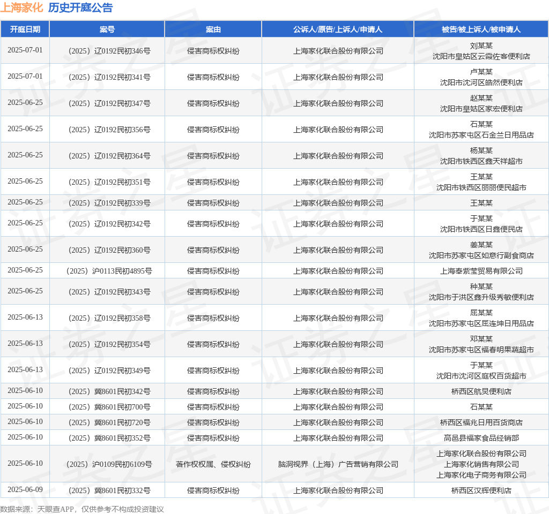Click defendant 沈阳市皇姑区云霞佐客便利店
The image size is (549, 514).
(x=481, y=56)
